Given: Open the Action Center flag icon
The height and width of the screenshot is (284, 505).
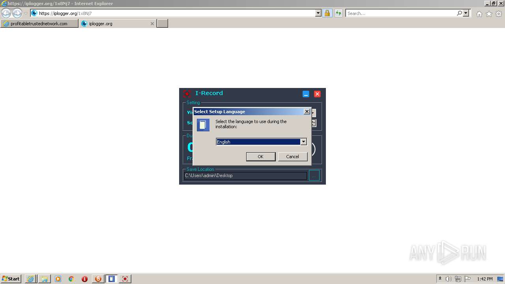Looking at the screenshot, I should point(467,279).
